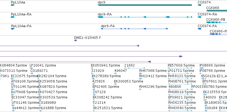The width and height of the screenshot is (227, 112).
Task: Click the UT01146.5prime EST label
Action: [25, 87]
